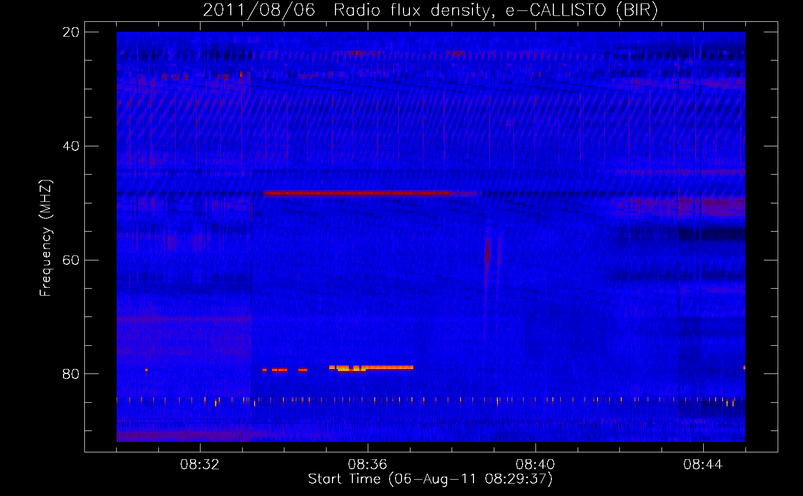Click the "Start Time (06-Aug-11 08:29:37)" label
The image size is (803, 496).
430,479
